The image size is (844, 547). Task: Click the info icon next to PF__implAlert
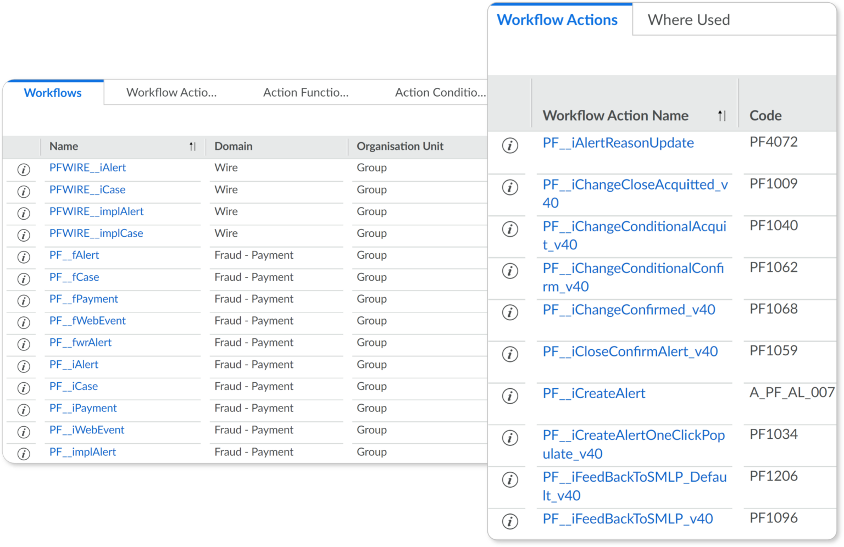(x=23, y=454)
